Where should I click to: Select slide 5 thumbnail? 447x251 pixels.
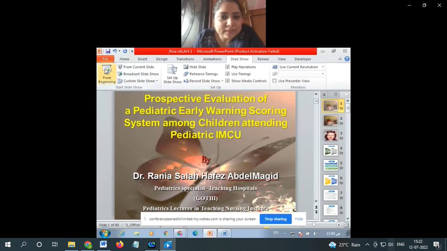click(x=330, y=165)
